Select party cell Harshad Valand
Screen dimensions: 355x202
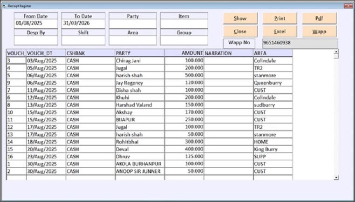click(140, 105)
